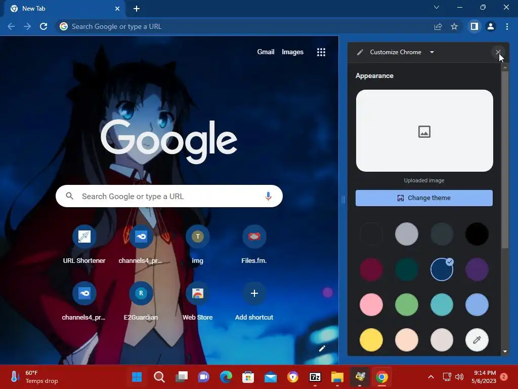Share this page via the share icon
This screenshot has width=518, height=389.
coord(438,26)
